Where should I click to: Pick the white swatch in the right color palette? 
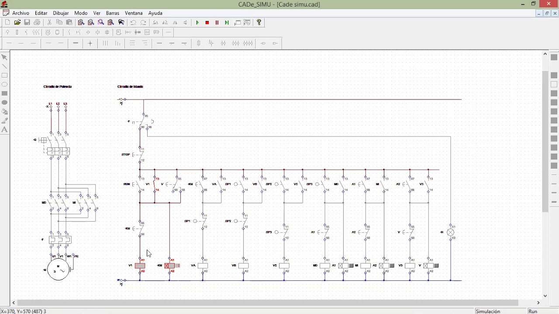(x=554, y=85)
